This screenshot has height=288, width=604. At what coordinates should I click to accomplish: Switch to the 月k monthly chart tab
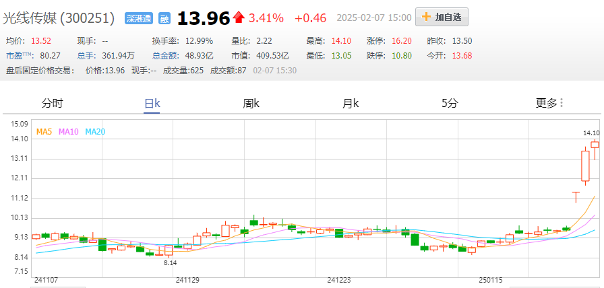coord(351,103)
